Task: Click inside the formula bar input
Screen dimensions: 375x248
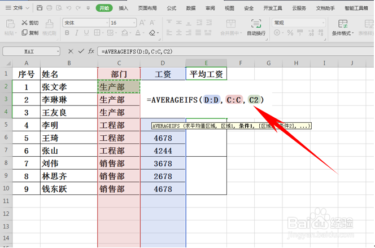Action: (236, 51)
